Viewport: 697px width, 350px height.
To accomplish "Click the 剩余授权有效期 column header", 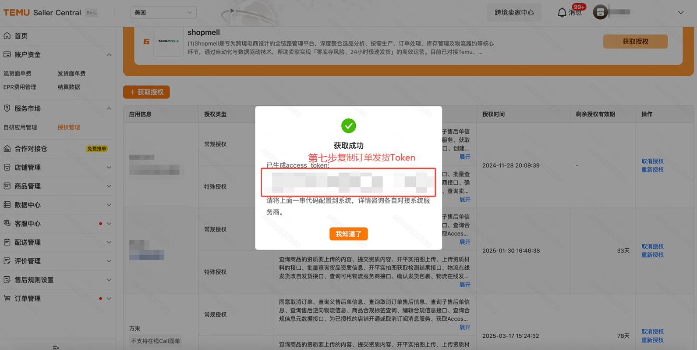I will coord(595,114).
